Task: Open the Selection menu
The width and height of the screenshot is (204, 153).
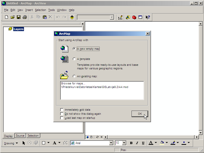Action: click(41, 10)
